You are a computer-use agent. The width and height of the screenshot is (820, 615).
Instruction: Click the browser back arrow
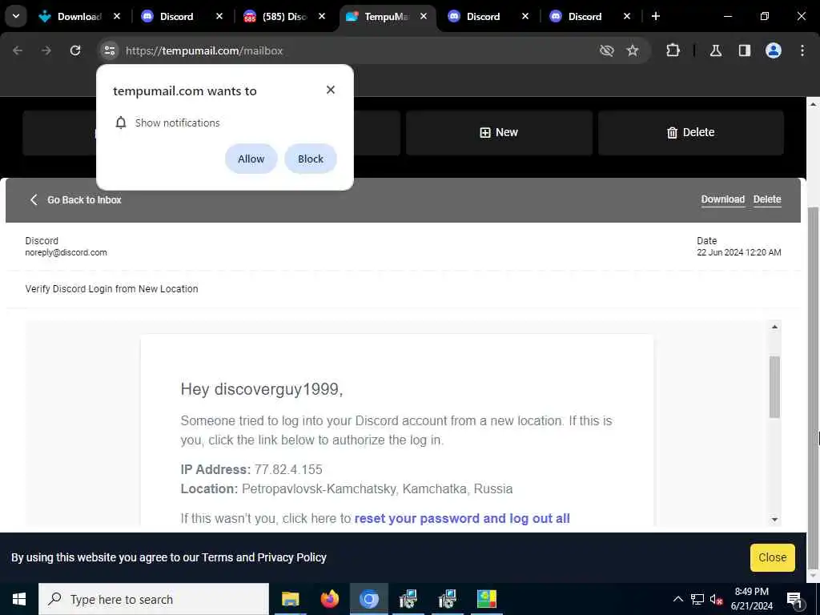pos(18,50)
